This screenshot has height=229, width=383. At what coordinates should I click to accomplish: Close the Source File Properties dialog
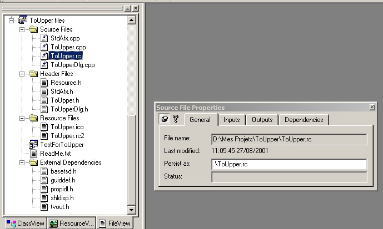pyautogui.click(x=372, y=107)
